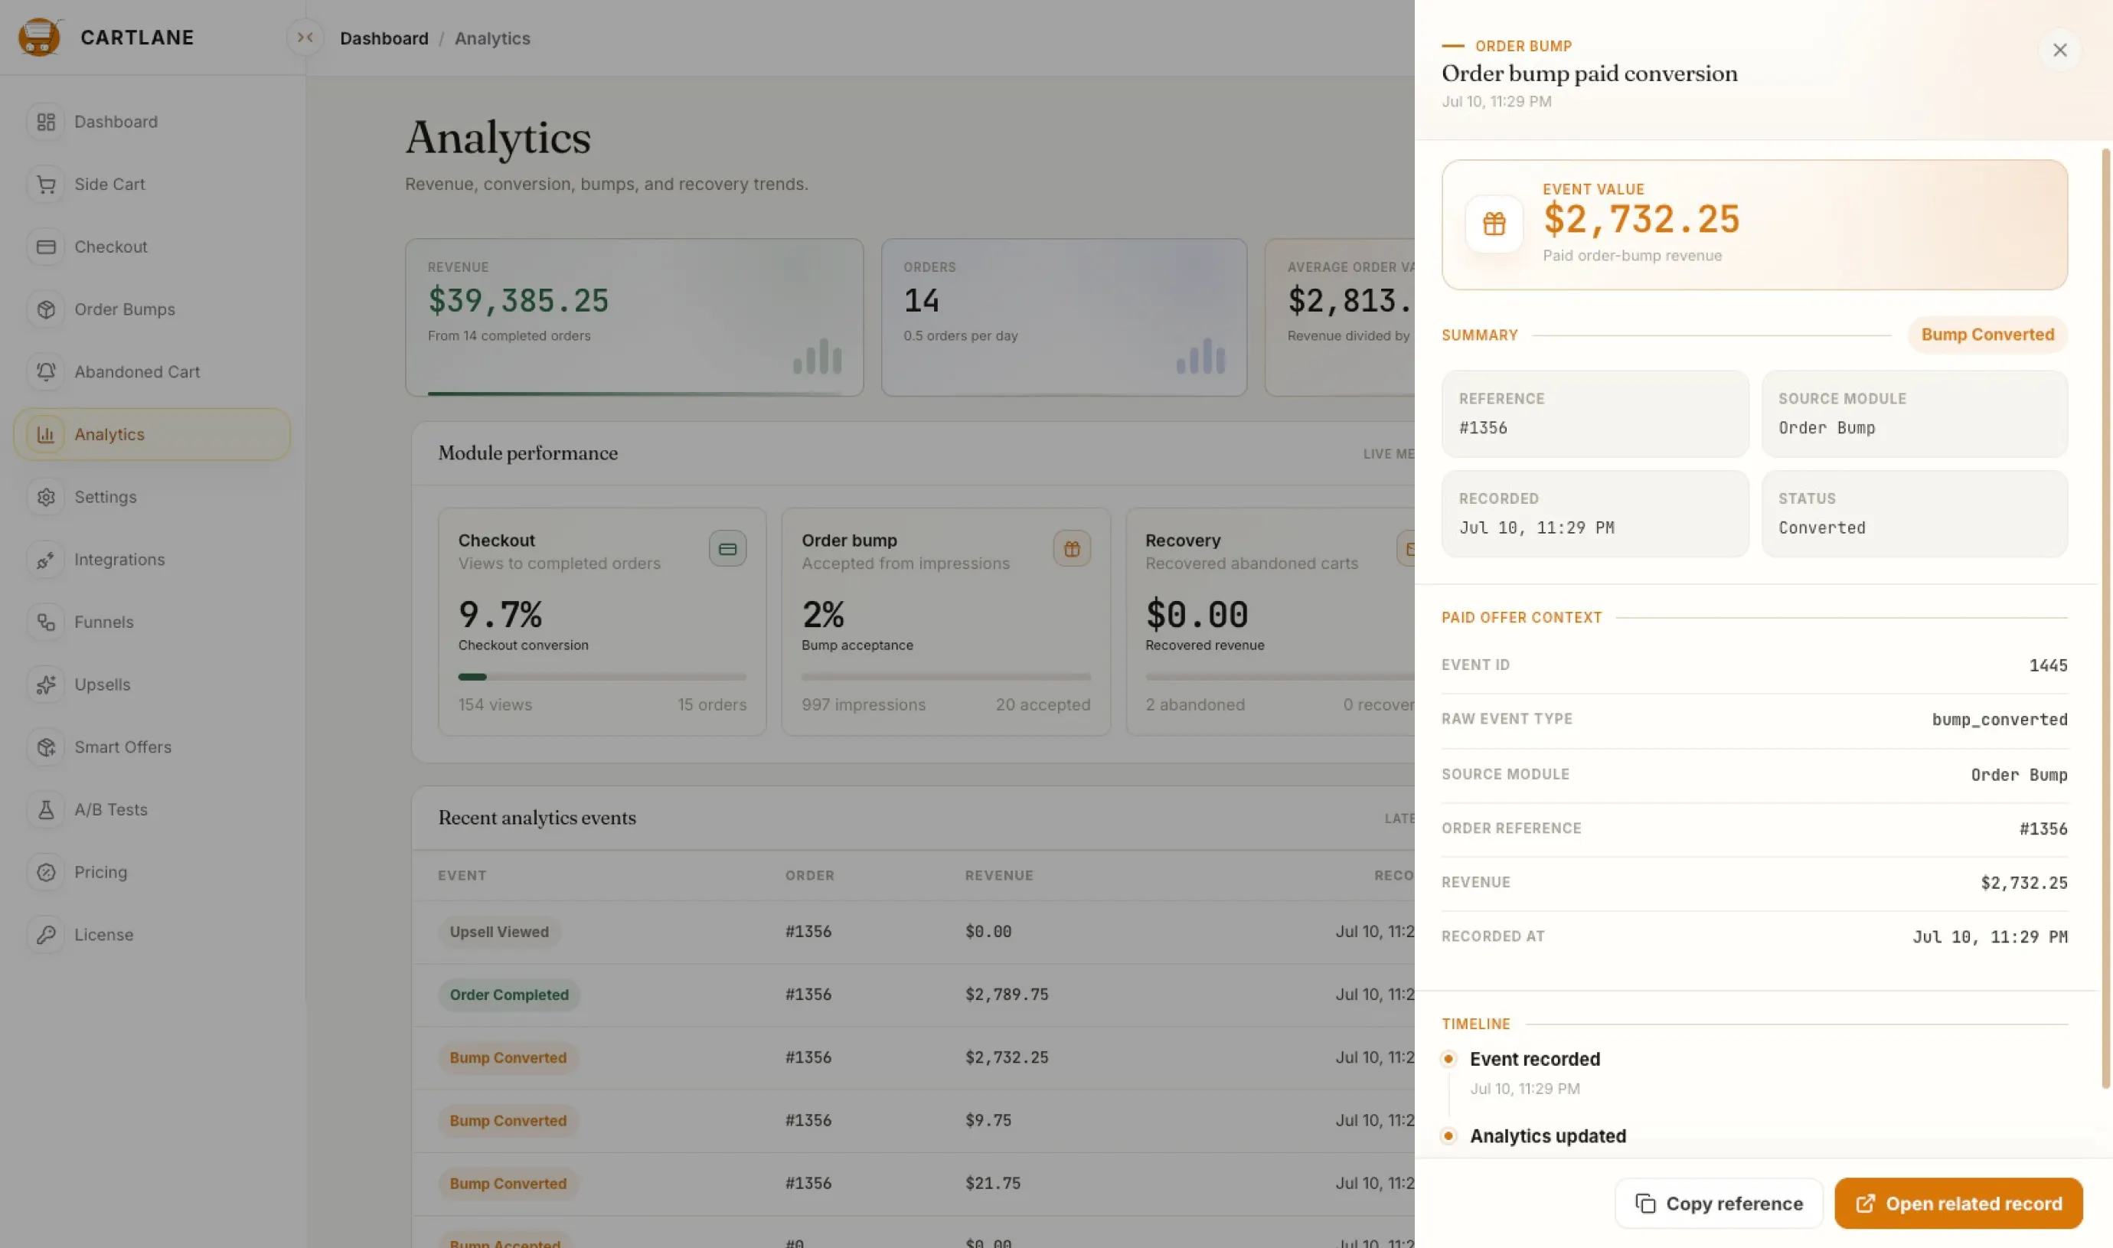Viewport: 2113px width, 1248px height.
Task: Navigate to the Dashboard breadcrumb link
Action: (x=384, y=39)
